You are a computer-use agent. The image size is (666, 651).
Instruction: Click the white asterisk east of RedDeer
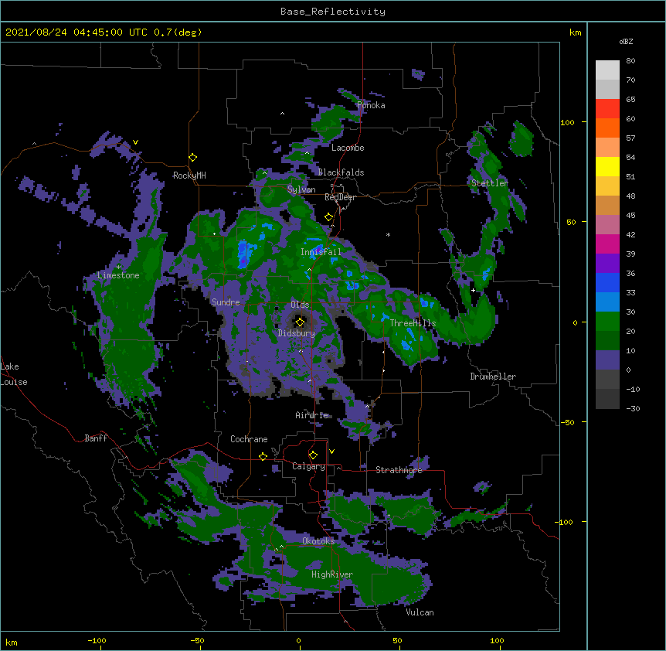(x=388, y=234)
